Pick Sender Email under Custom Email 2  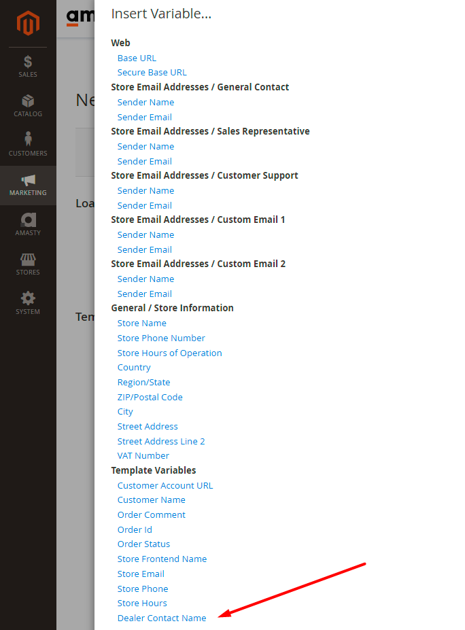click(x=144, y=294)
